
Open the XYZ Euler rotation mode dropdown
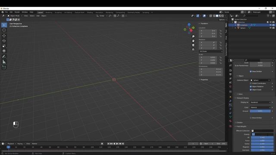[211, 51]
